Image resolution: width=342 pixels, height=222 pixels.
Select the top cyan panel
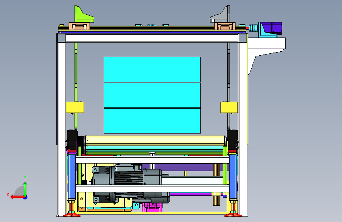pos(152,70)
